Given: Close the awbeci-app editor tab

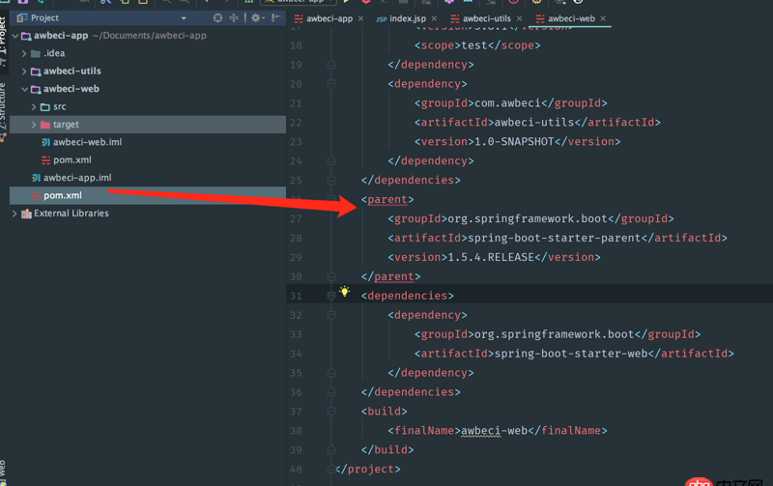Looking at the screenshot, I should pyautogui.click(x=361, y=18).
